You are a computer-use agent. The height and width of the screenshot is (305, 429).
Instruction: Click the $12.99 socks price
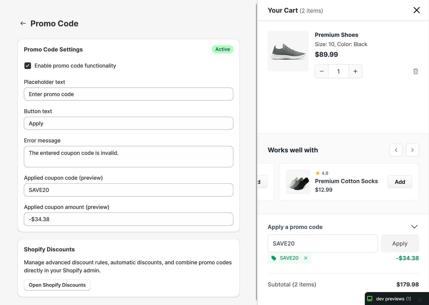coord(324,190)
